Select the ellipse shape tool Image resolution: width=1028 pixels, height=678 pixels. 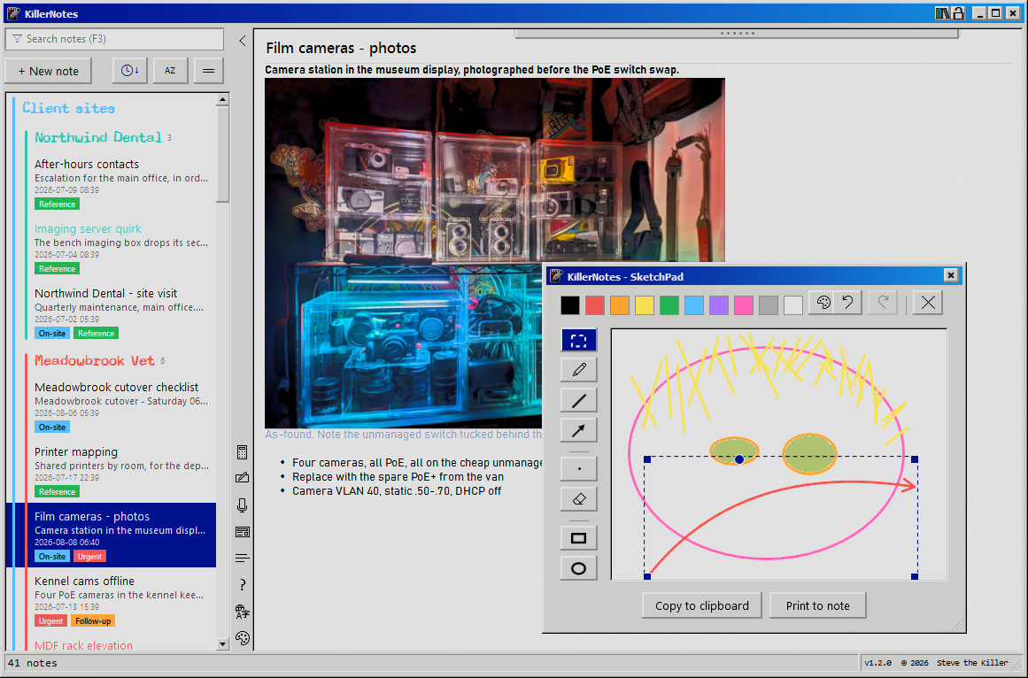point(578,568)
